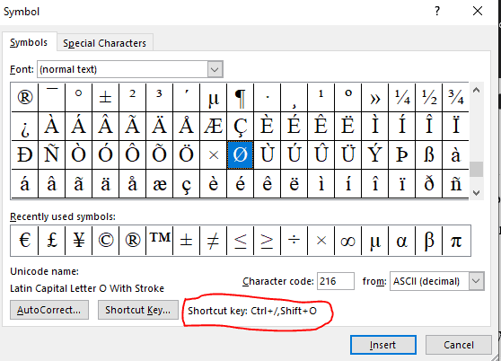Pick the Euro € recently used symbol

(x=24, y=241)
